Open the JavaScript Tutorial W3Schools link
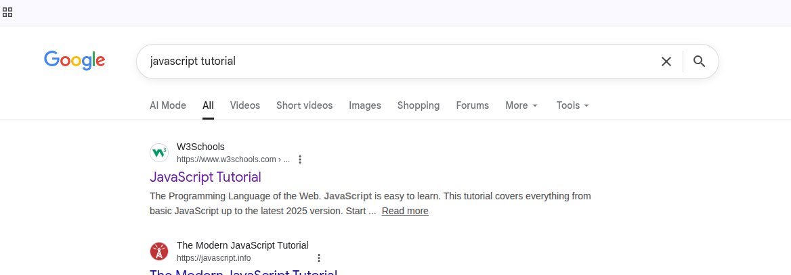791x275 pixels. [x=205, y=177]
